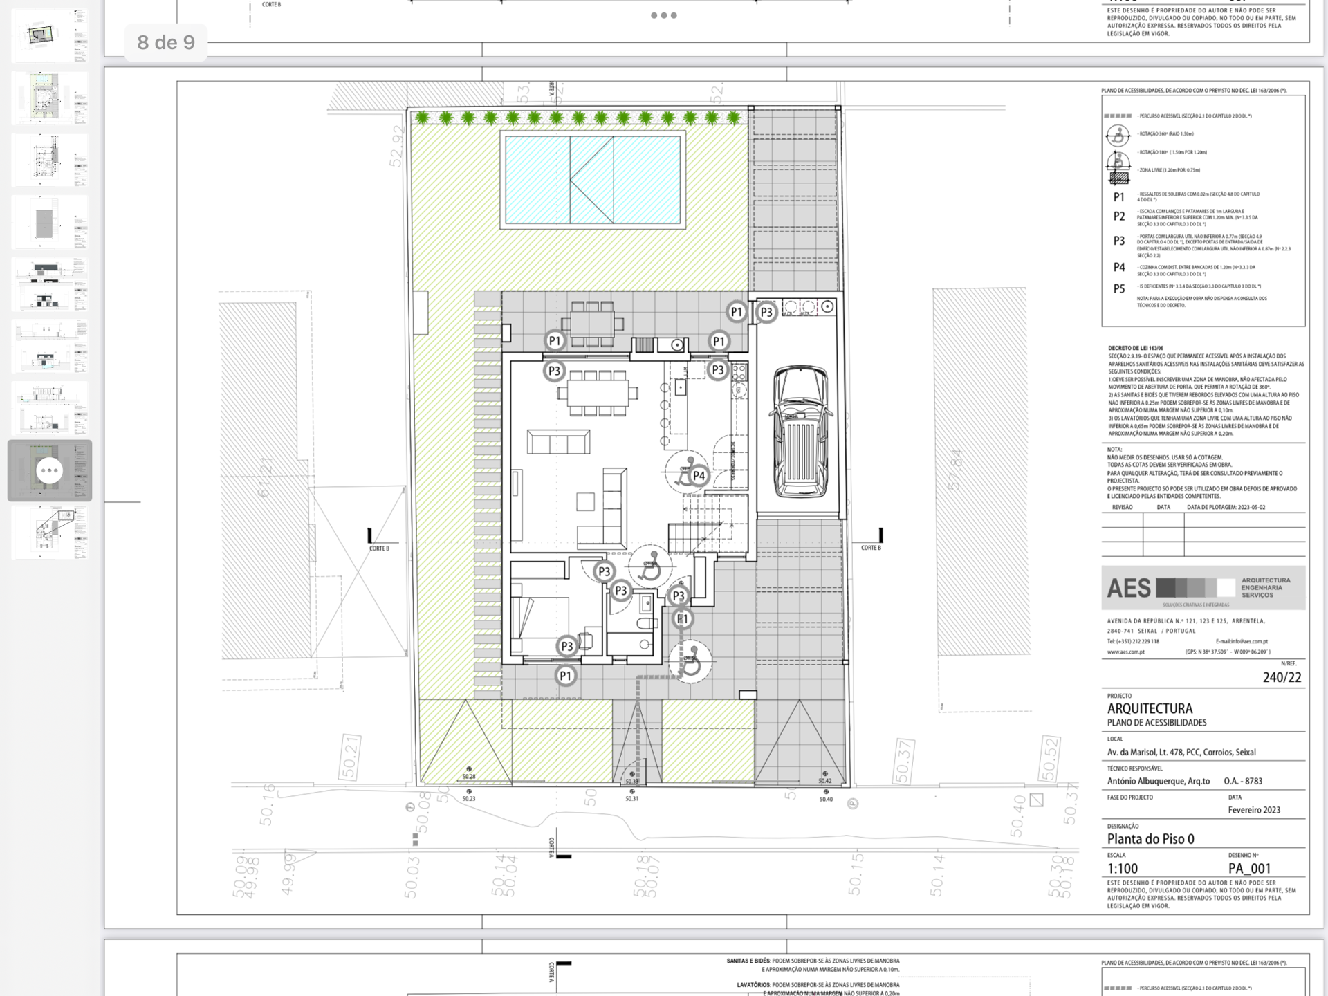Open the page 9 thumbnail in the sidebar
Screen dimensions: 1328x996
(x=50, y=533)
